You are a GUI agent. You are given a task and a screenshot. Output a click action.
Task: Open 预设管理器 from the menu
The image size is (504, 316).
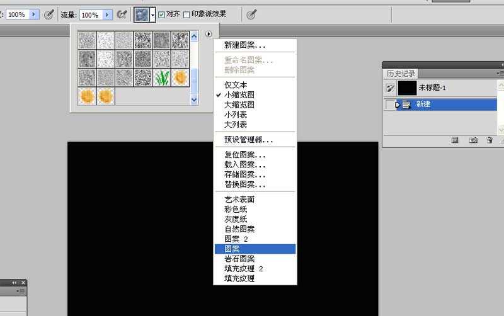pos(249,140)
